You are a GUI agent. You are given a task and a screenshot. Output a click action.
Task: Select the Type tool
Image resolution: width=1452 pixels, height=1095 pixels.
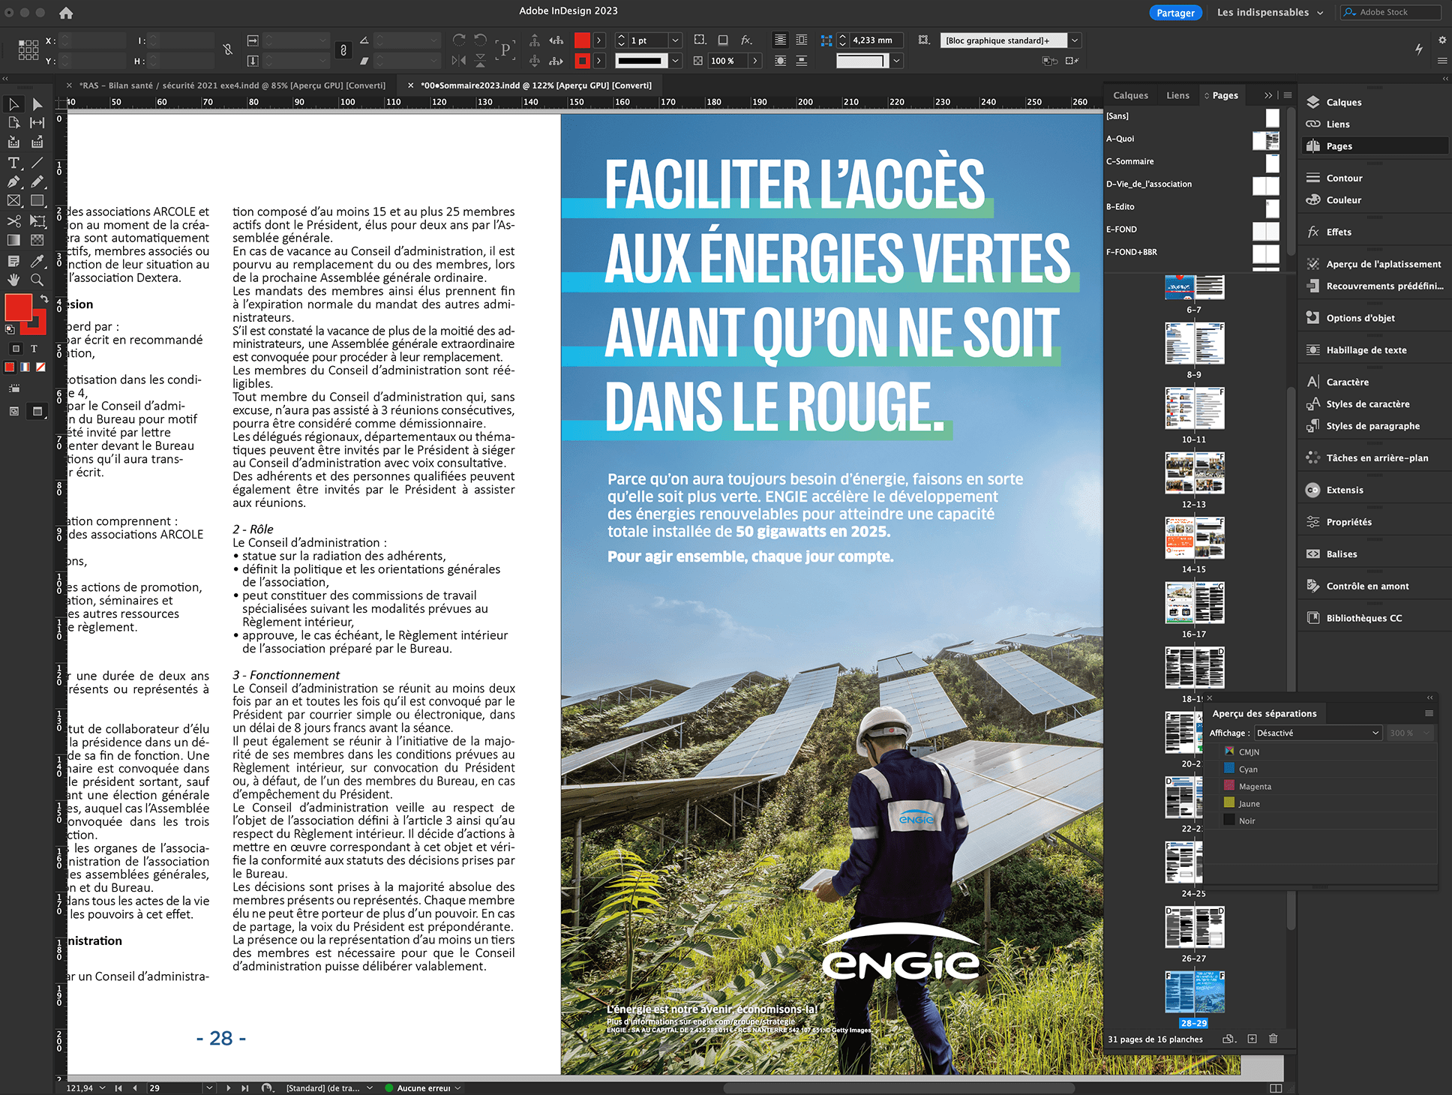13,162
